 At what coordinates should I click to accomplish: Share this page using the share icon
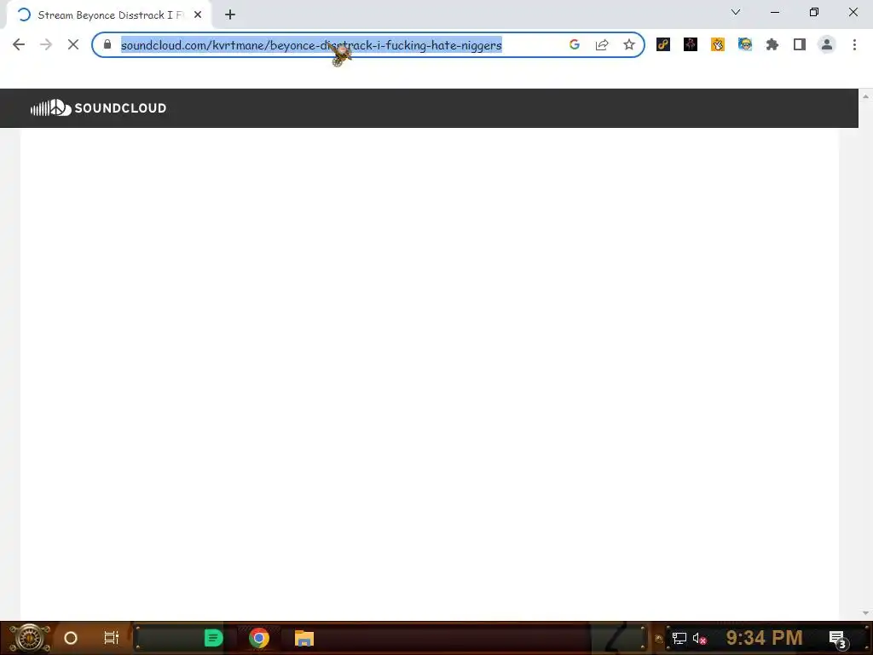[x=602, y=44]
